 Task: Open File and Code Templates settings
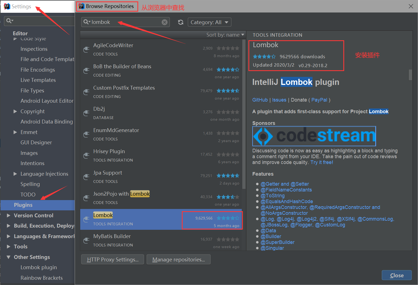point(47,59)
